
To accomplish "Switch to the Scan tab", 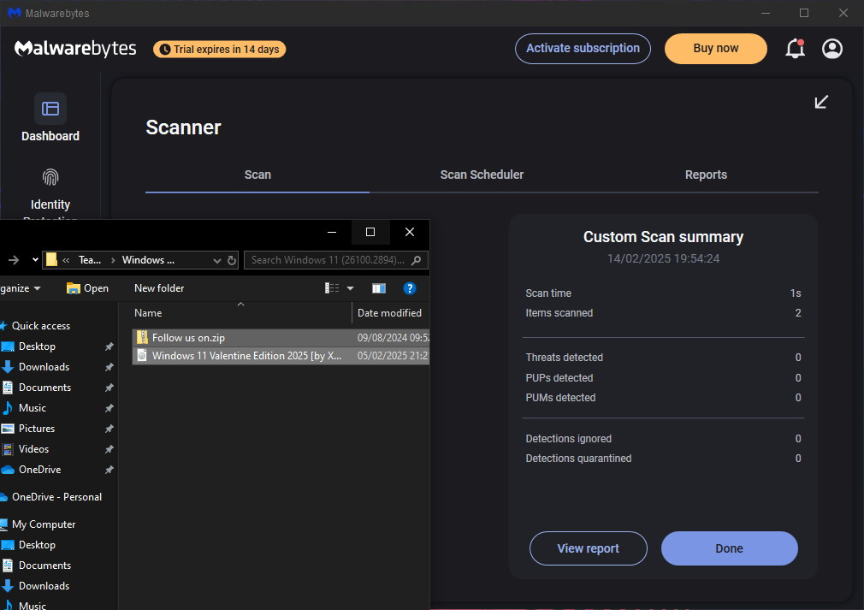I will (257, 175).
